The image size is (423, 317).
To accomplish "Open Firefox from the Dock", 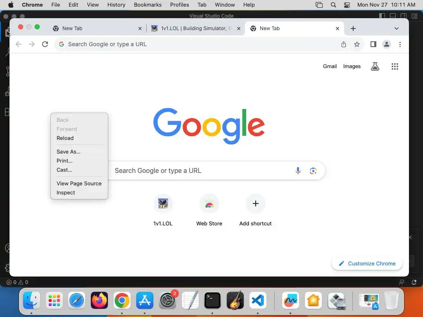I will [99, 300].
